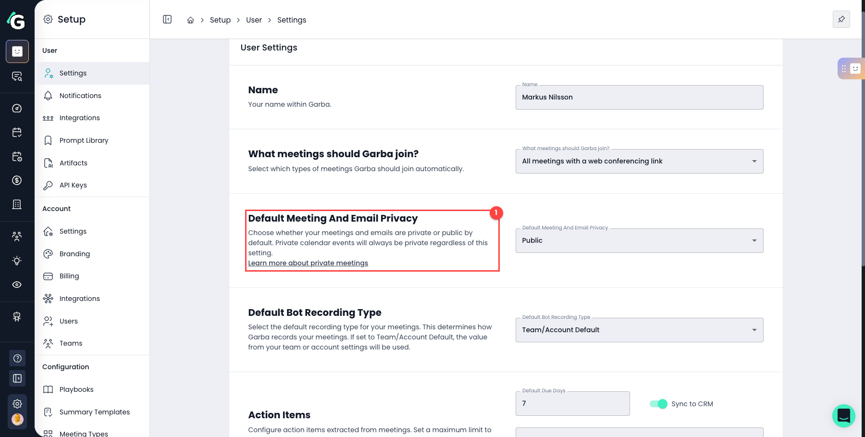Collapse the Setup sidebar panel
This screenshot has height=437, width=865.
pyautogui.click(x=167, y=19)
